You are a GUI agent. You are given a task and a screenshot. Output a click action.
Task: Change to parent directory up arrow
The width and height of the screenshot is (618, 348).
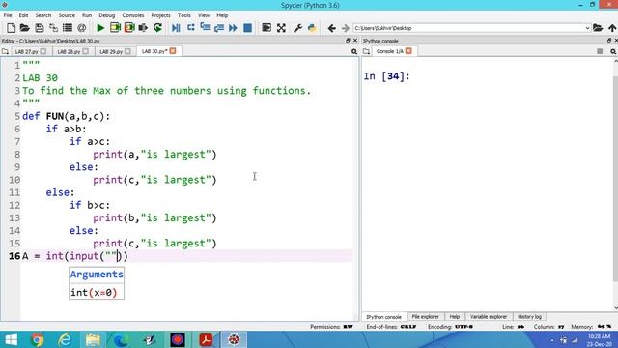[612, 28]
